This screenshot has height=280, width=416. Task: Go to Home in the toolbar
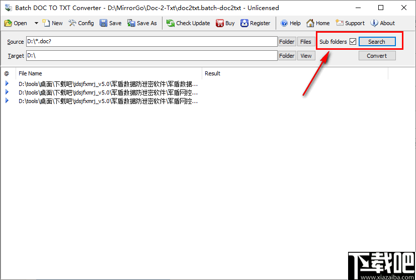tap(318, 23)
